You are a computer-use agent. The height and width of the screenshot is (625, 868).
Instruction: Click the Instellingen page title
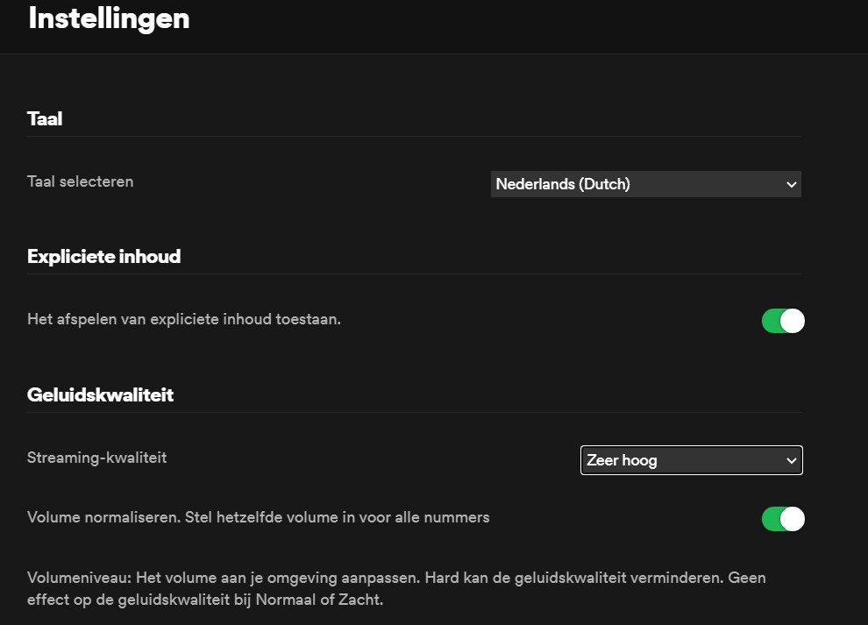click(109, 18)
